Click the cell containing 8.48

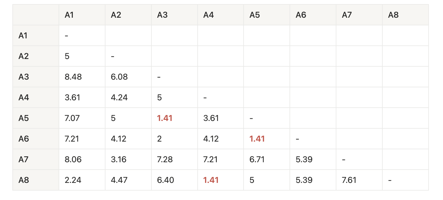click(x=73, y=77)
